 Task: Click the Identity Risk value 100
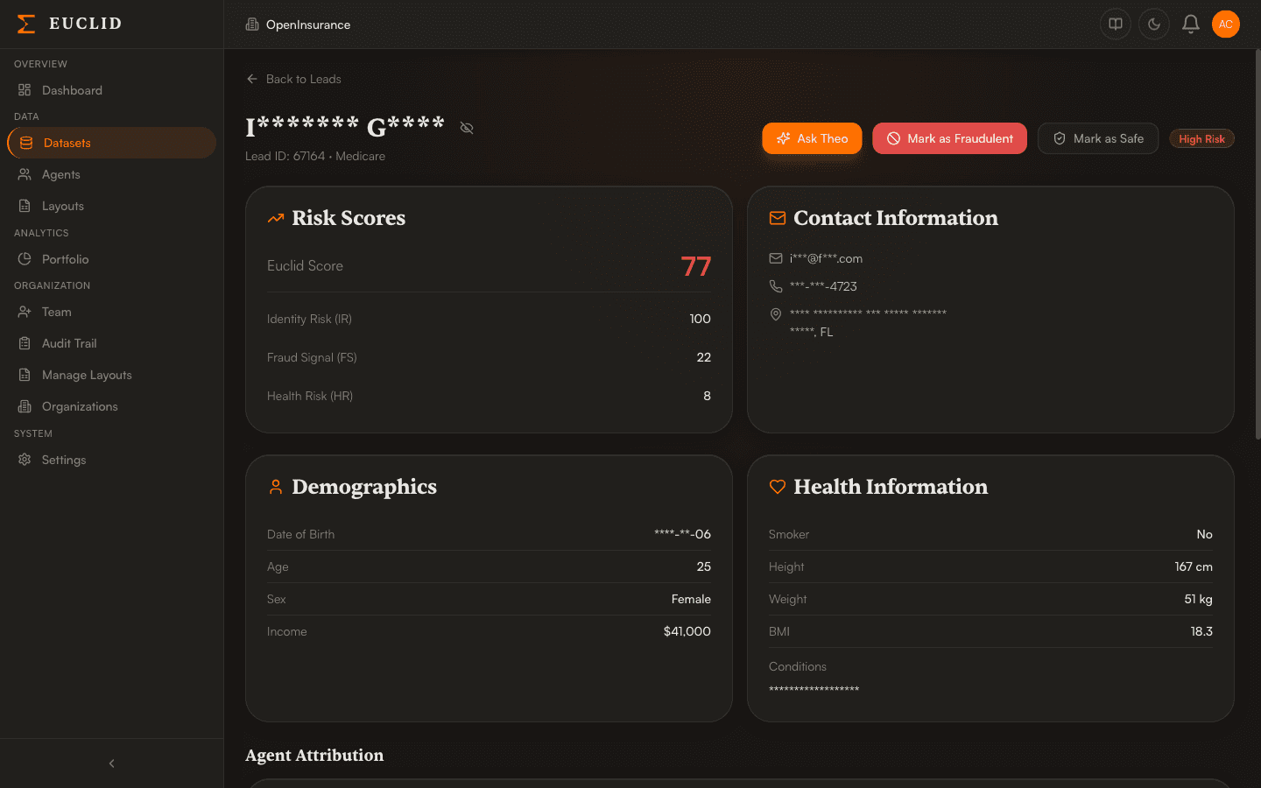pos(701,319)
